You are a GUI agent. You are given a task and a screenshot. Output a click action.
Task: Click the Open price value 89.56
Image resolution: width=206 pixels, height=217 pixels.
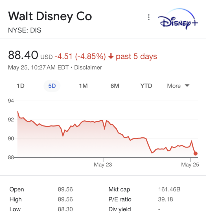coord(65,189)
